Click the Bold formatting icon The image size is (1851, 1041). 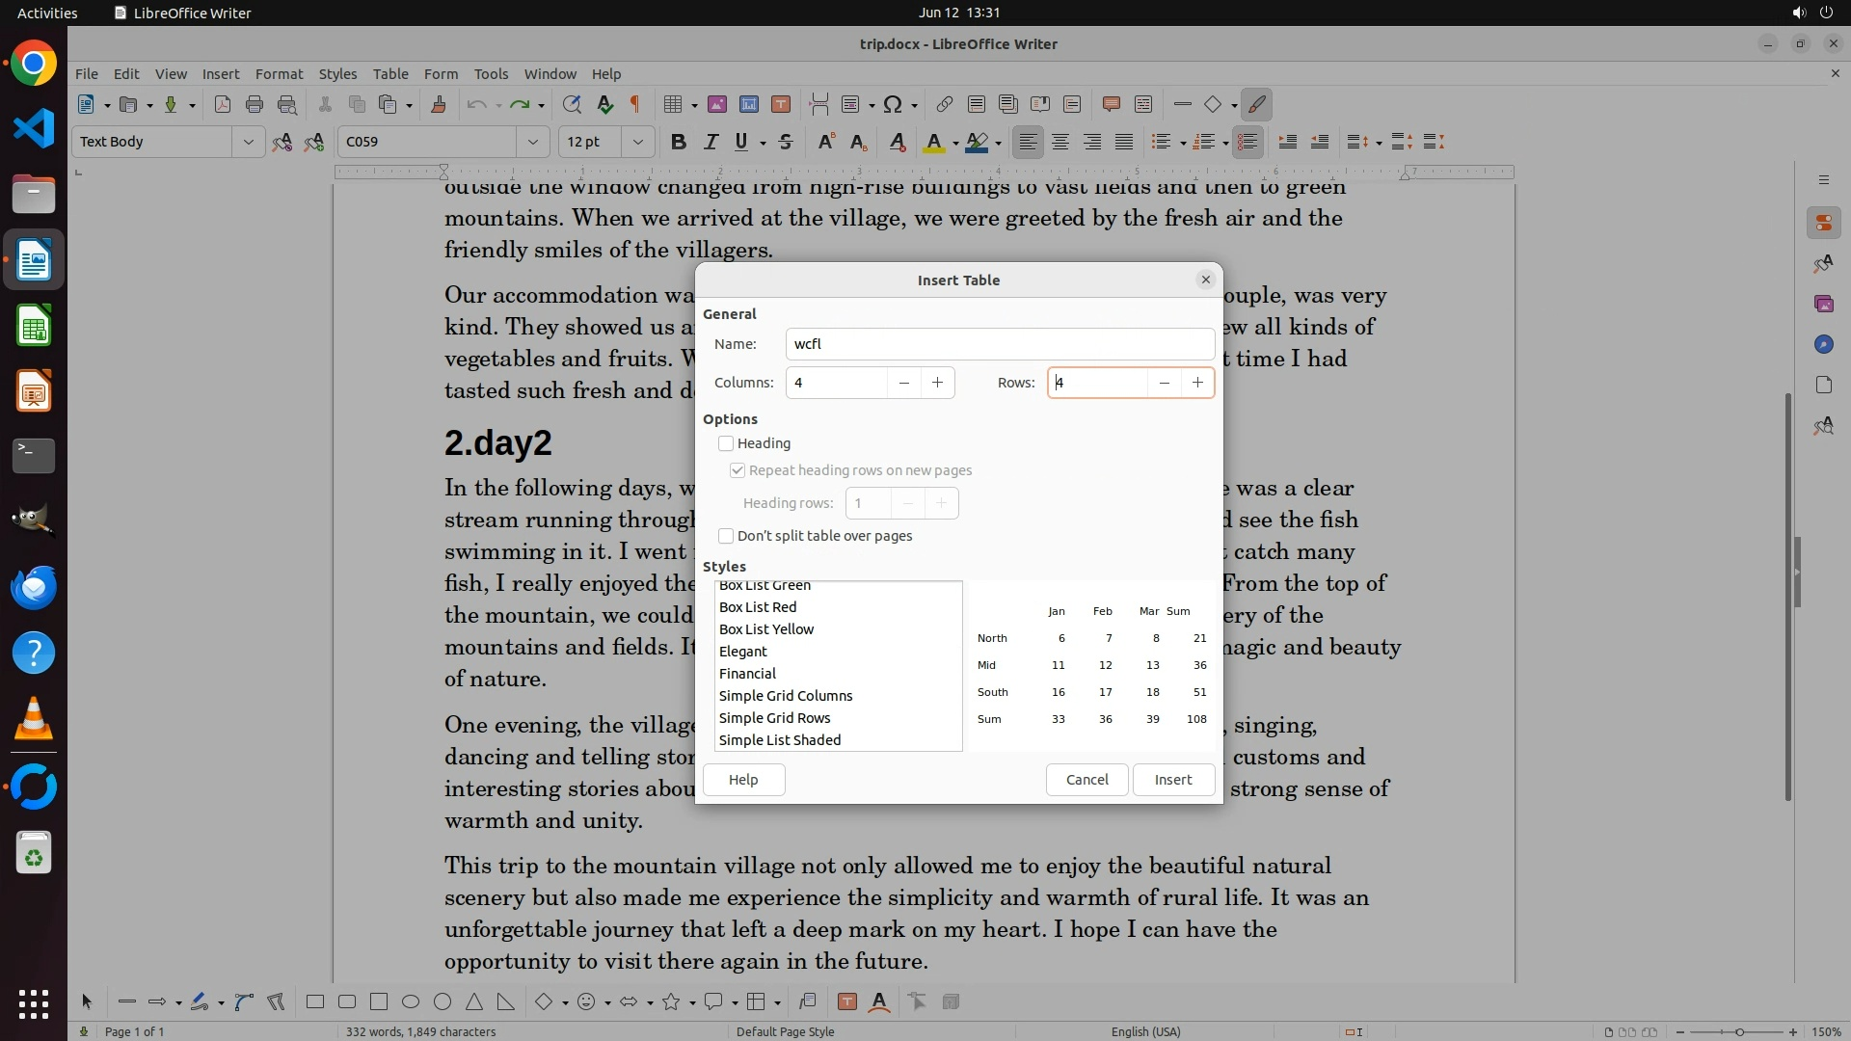pos(678,142)
